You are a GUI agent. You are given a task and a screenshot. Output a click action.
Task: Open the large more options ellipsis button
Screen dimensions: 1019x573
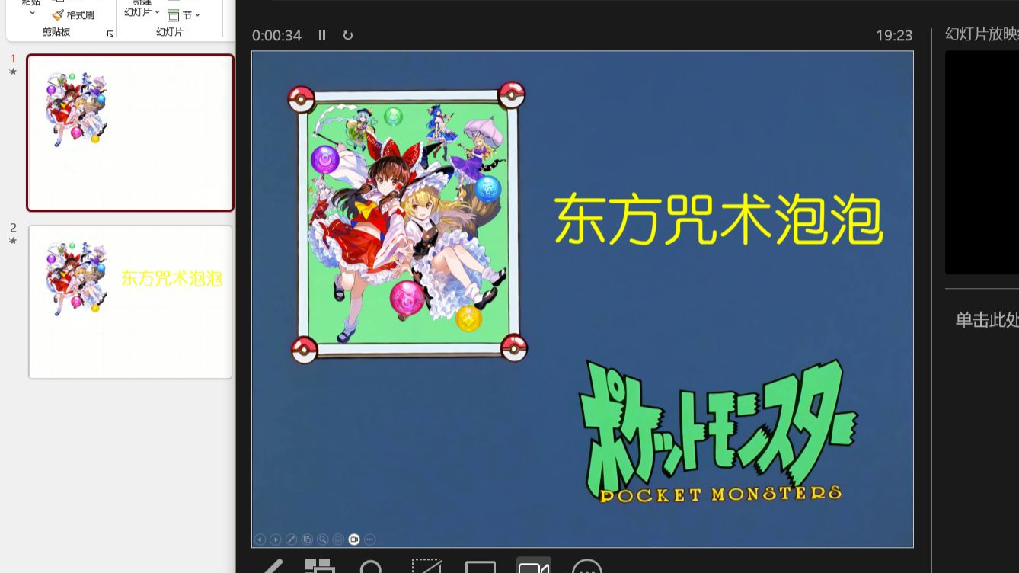tap(586, 566)
